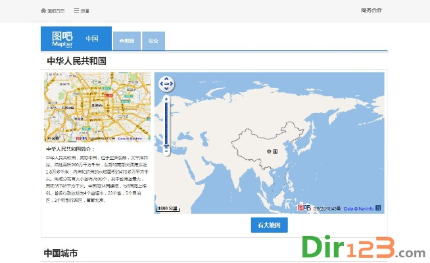Click the 1800 公里 scale bar

pyautogui.click(x=168, y=208)
